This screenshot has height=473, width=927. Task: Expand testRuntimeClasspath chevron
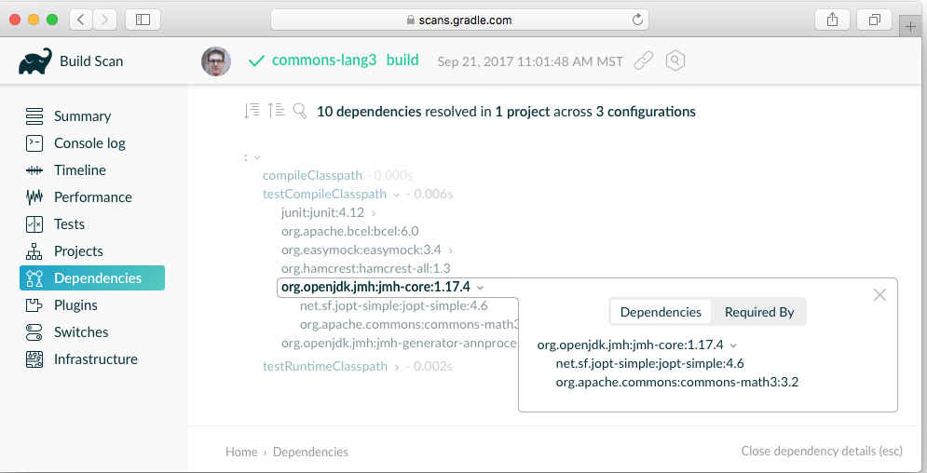[x=397, y=367]
